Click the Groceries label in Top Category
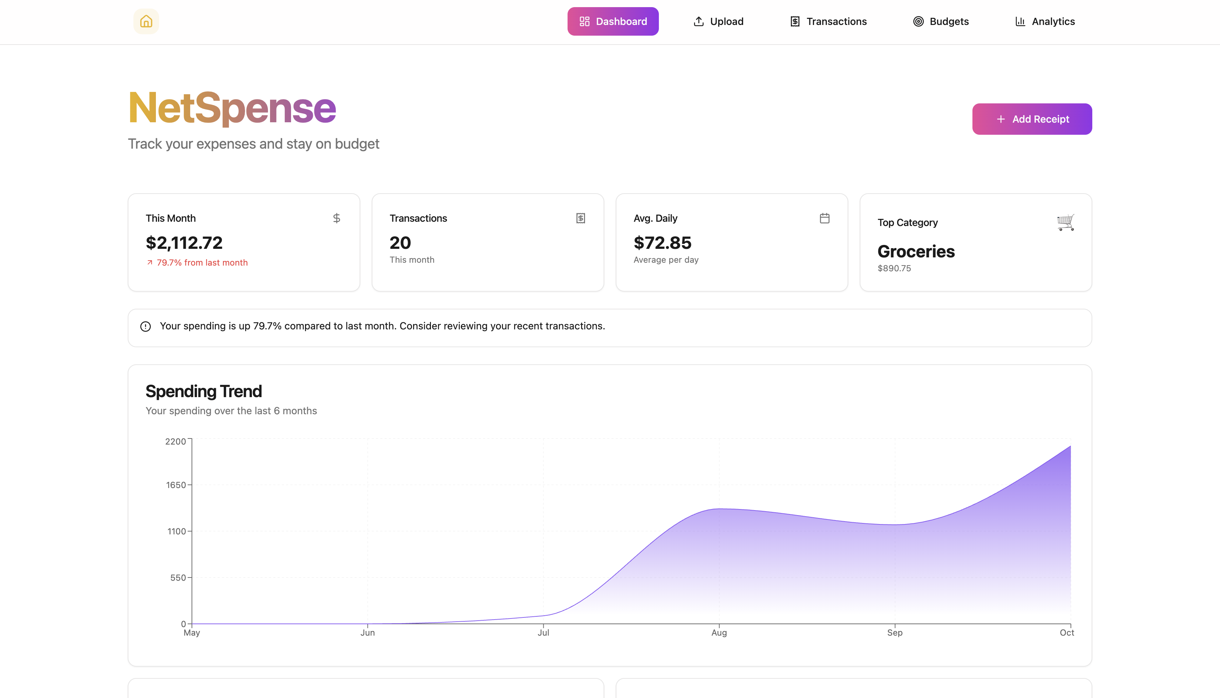The image size is (1220, 698). [x=915, y=251]
